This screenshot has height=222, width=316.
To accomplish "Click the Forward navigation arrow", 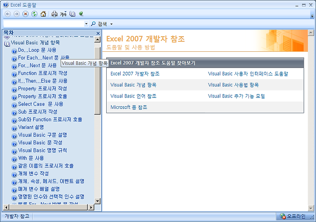I will (17, 14).
